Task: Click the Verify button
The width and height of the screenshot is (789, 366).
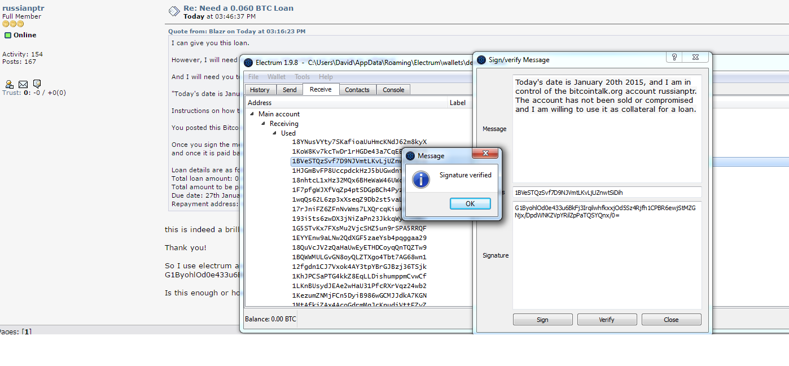Action: (x=607, y=320)
